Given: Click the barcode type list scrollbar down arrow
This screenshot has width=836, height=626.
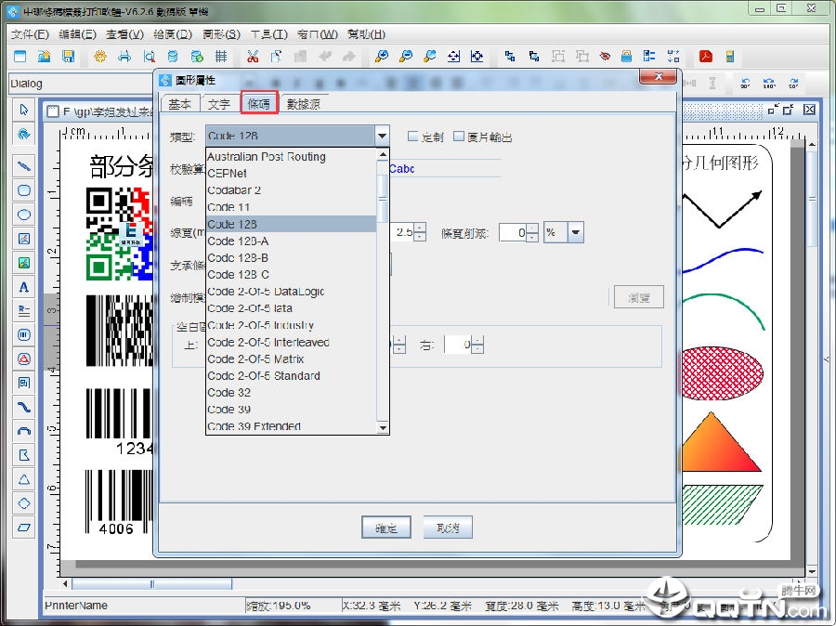Looking at the screenshot, I should (383, 427).
